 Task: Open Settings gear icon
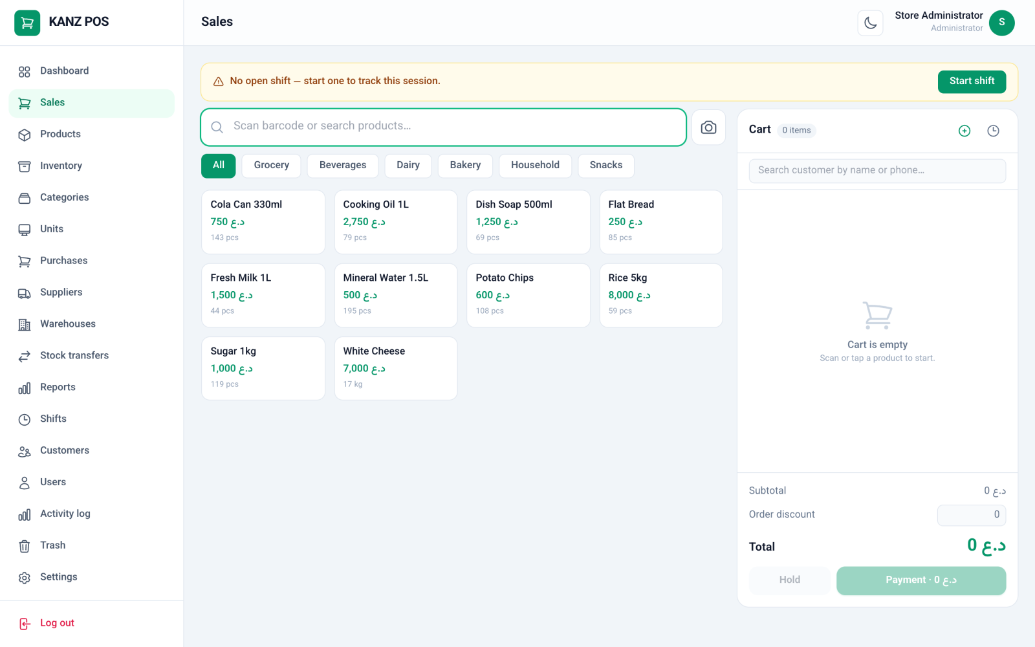25,578
